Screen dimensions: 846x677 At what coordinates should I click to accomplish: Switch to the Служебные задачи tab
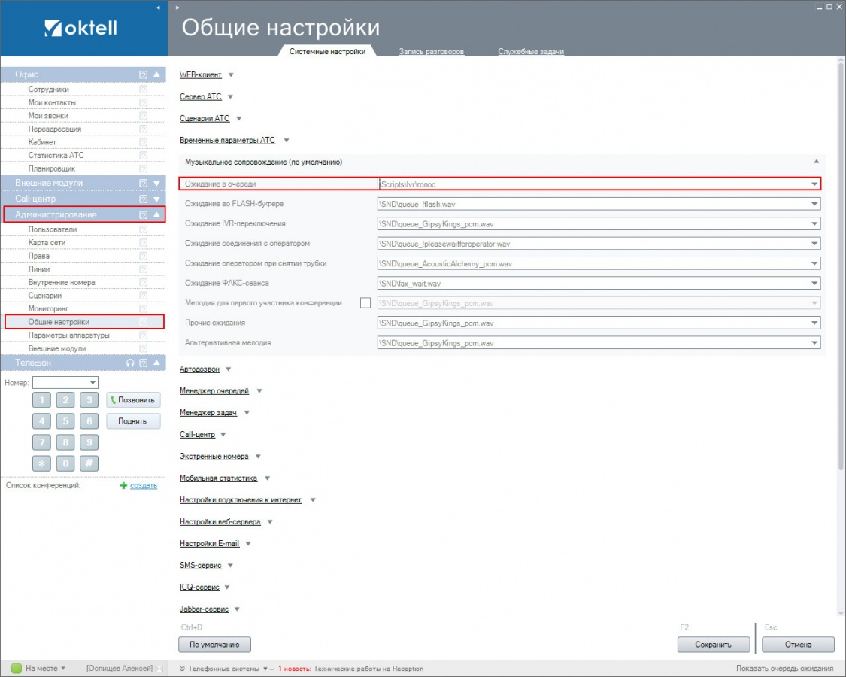[531, 52]
